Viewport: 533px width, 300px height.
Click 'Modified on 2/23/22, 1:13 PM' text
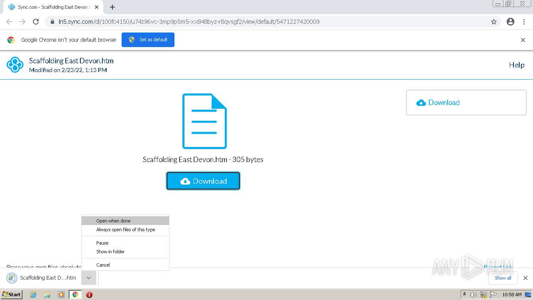click(x=68, y=70)
